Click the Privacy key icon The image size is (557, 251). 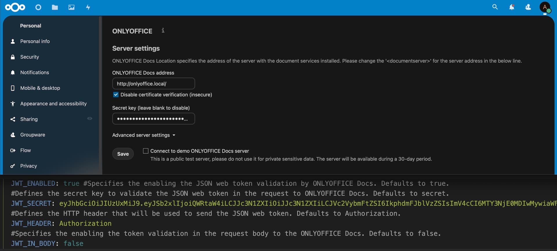[13, 166]
